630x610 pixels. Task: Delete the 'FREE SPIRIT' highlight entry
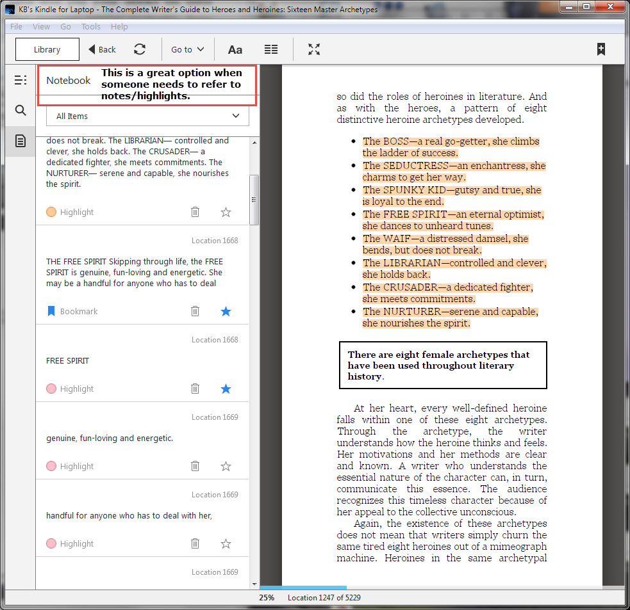coord(195,389)
